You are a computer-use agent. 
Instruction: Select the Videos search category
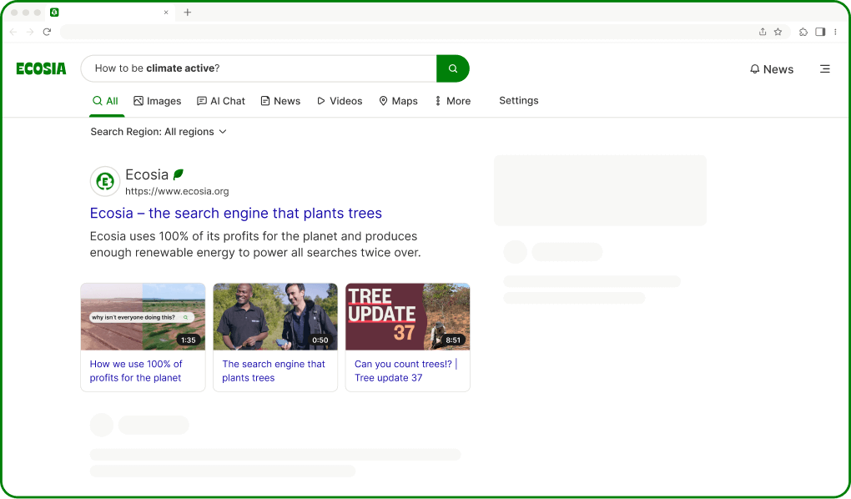339,100
